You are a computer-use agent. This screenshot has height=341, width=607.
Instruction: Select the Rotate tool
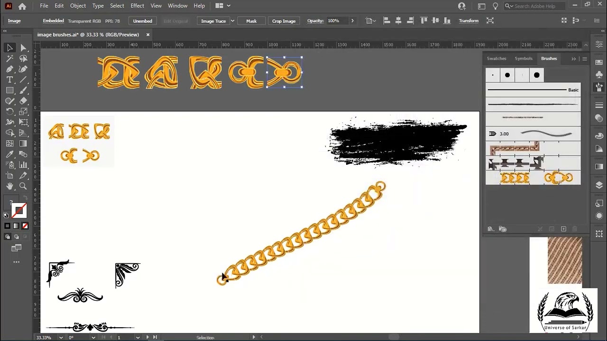tap(9, 112)
